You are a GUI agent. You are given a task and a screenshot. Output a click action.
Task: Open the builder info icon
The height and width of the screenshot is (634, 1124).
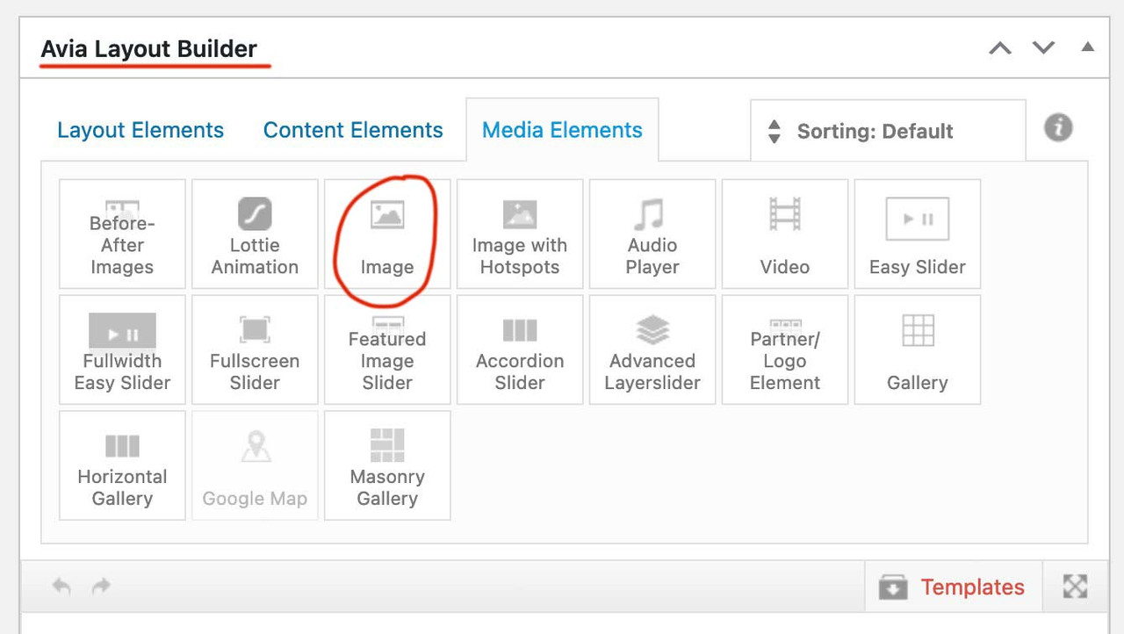1058,128
